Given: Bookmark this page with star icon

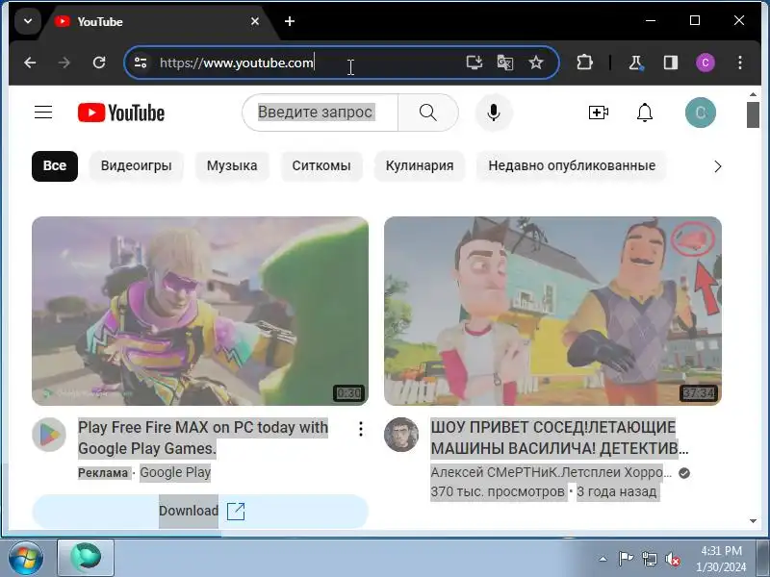Looking at the screenshot, I should pos(536,63).
